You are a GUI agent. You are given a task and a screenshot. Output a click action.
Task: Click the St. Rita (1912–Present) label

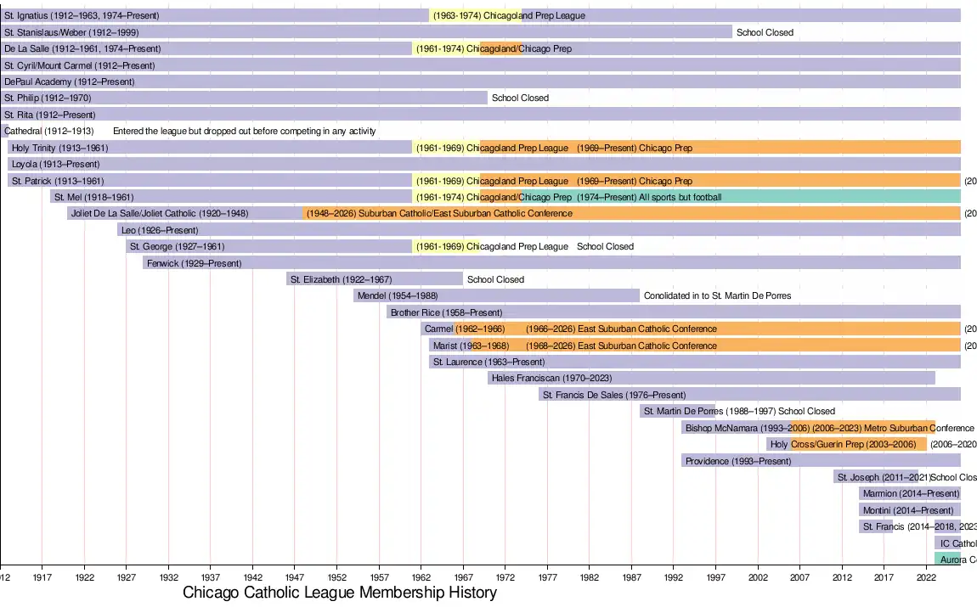50,115
